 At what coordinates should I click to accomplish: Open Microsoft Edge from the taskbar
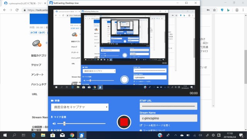click(34, 135)
